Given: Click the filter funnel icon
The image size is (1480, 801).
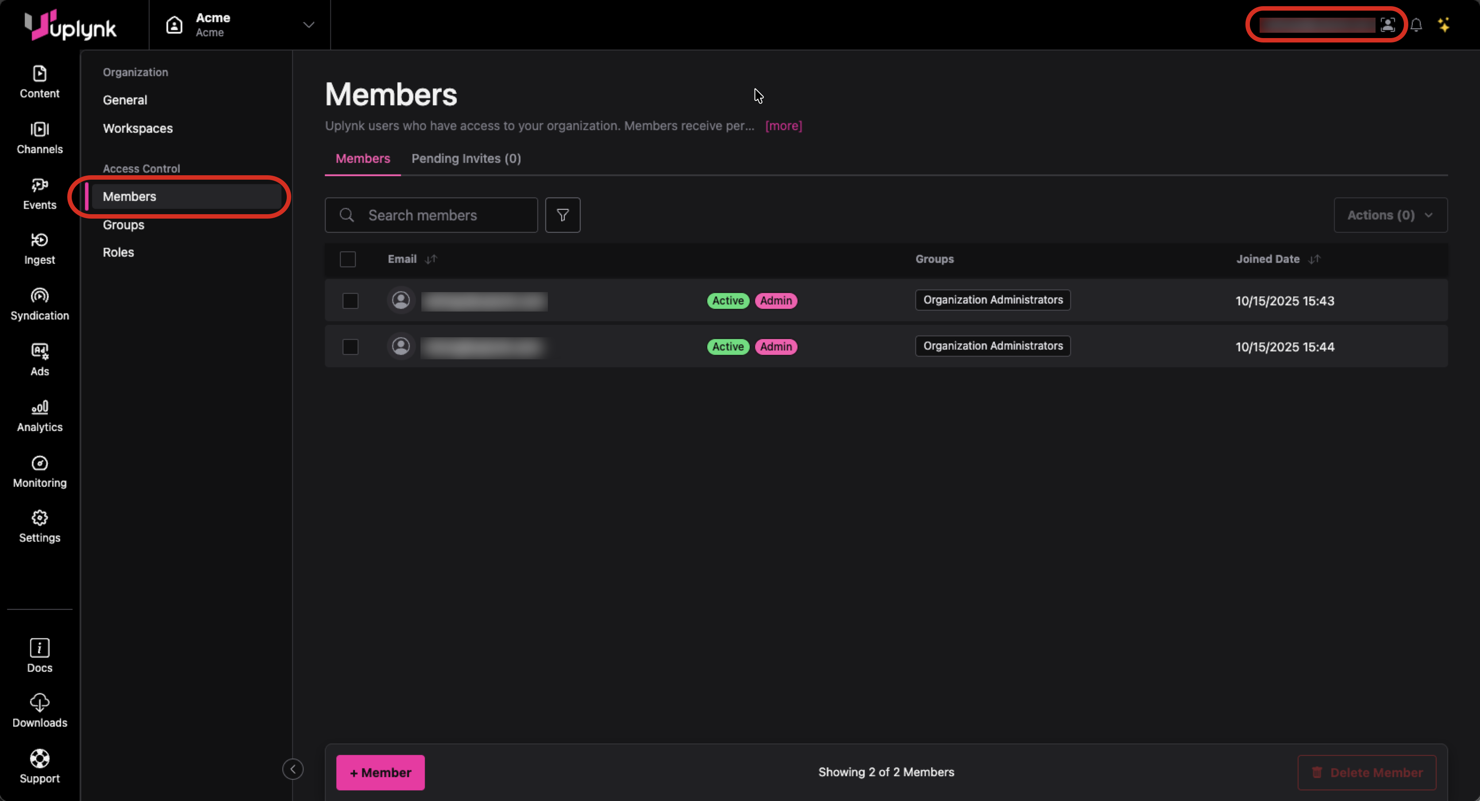Looking at the screenshot, I should tap(563, 215).
